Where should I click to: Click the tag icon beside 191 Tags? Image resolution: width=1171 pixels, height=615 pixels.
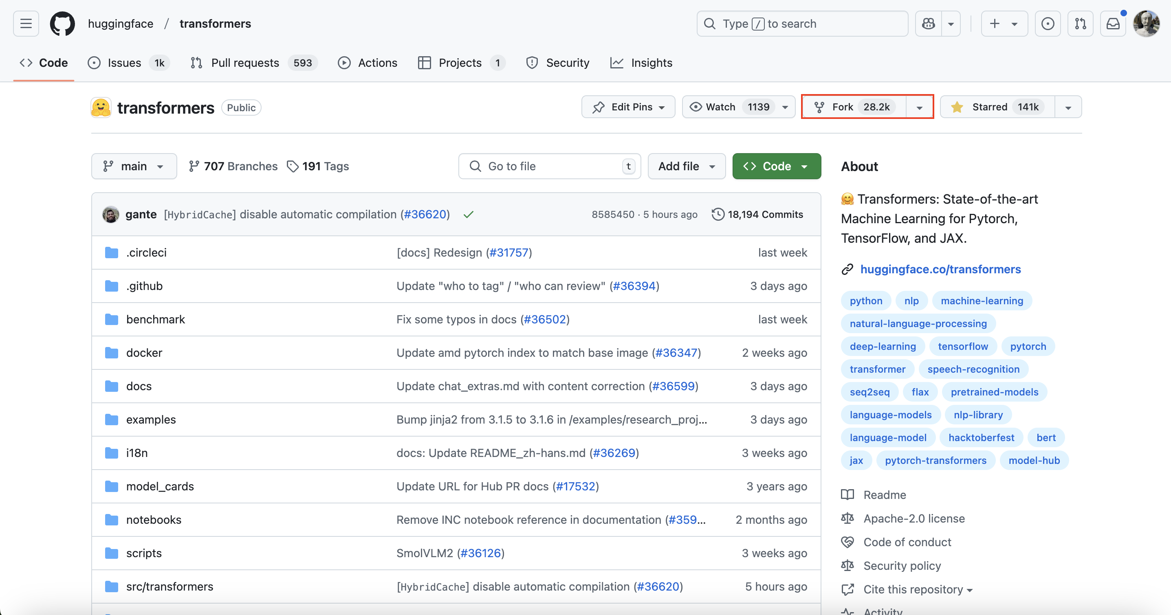pos(293,166)
